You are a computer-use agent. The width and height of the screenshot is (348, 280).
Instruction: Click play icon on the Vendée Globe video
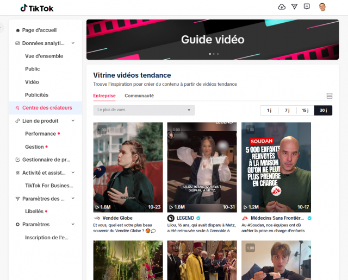click(x=97, y=207)
